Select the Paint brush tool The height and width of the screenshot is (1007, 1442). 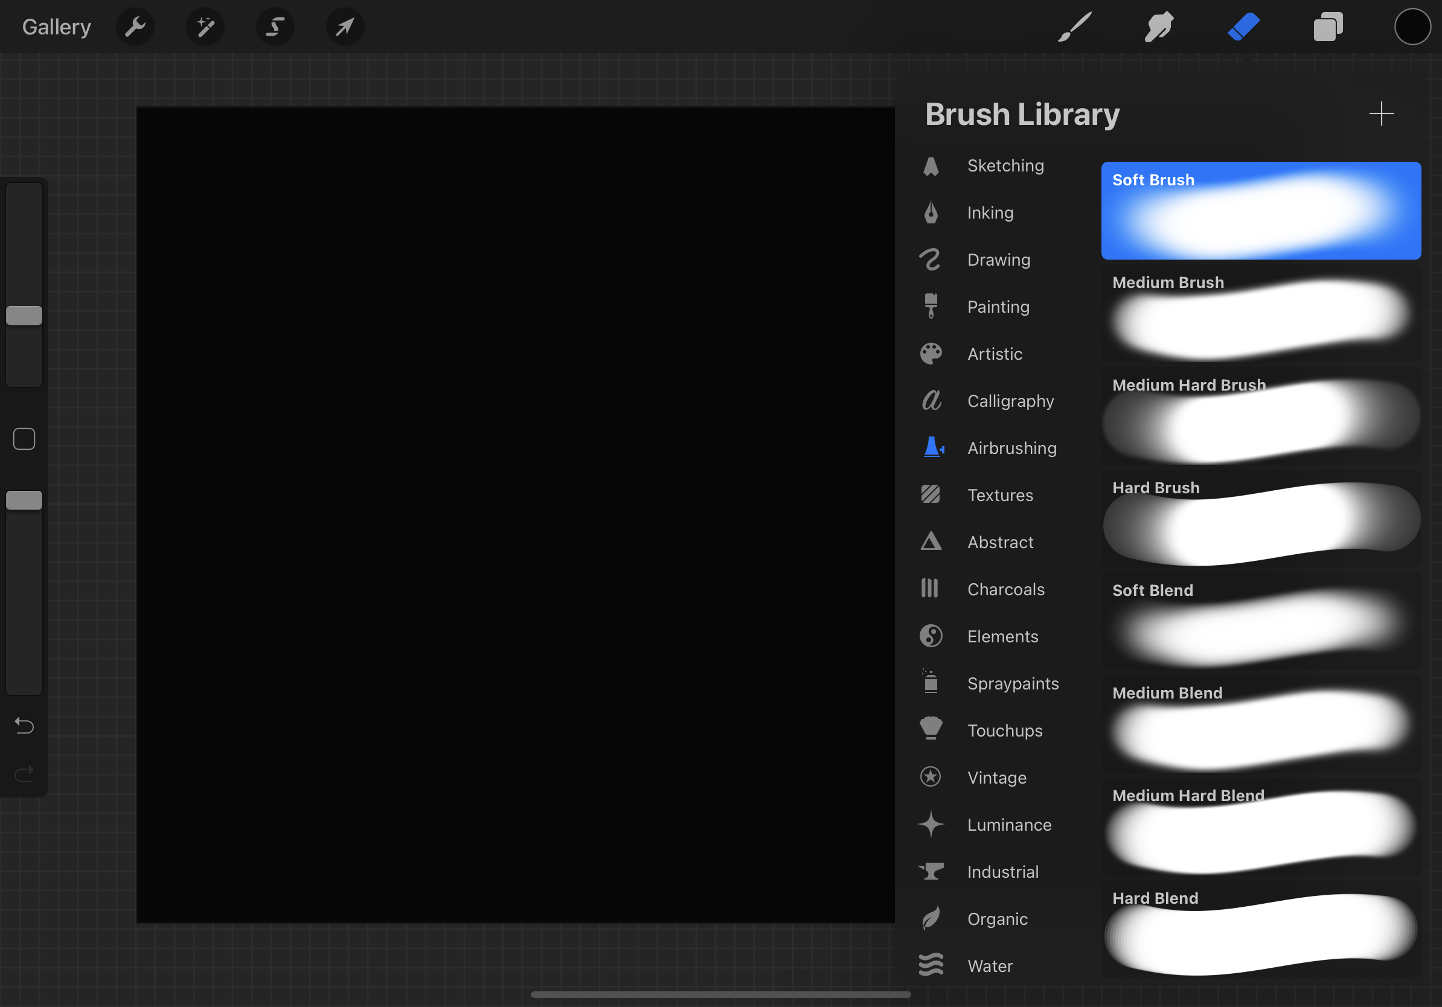point(1074,27)
